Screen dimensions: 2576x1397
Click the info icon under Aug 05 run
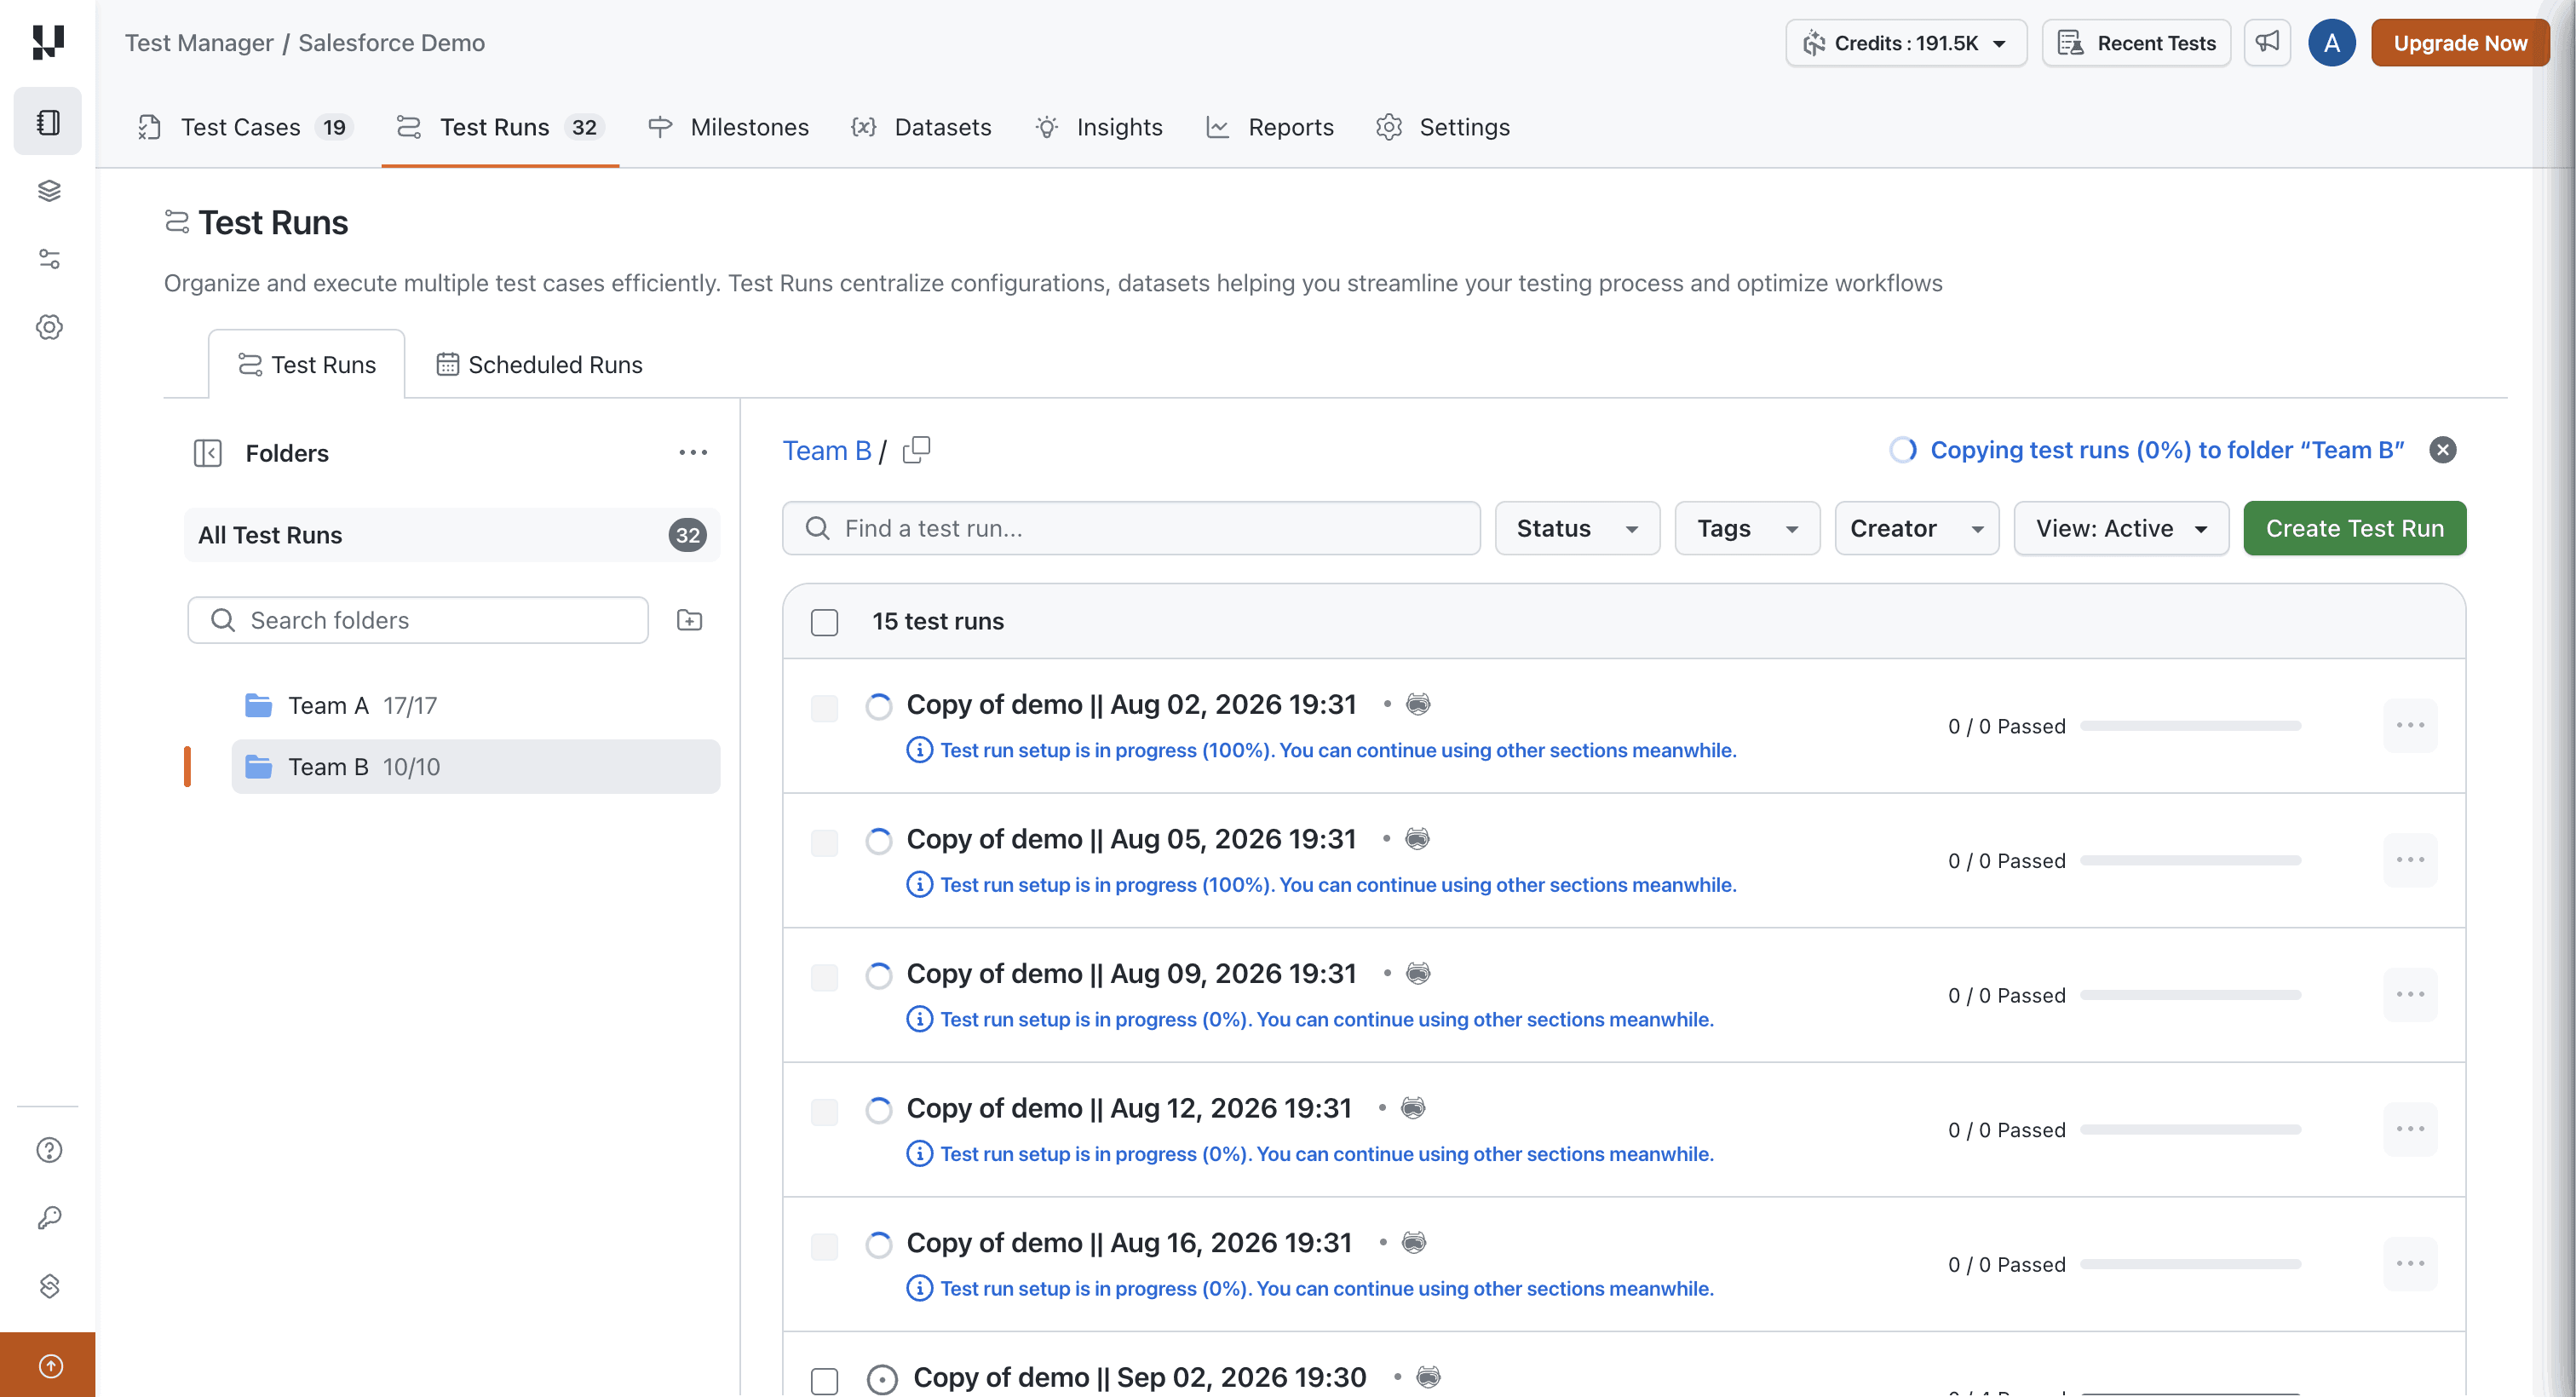[919, 885]
